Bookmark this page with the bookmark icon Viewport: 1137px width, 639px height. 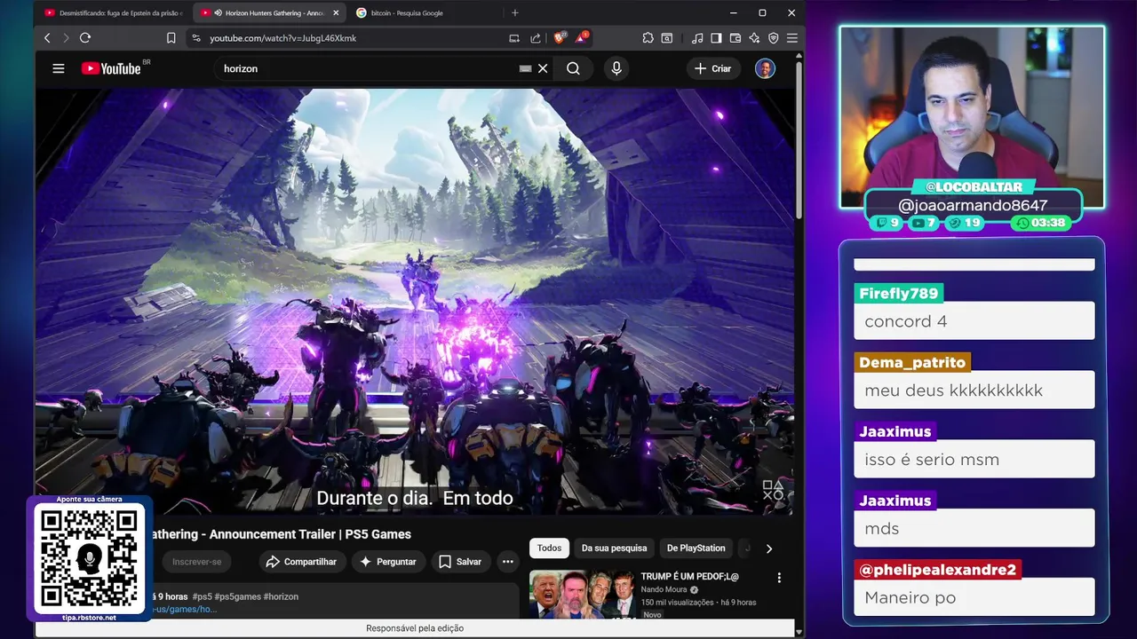171,38
